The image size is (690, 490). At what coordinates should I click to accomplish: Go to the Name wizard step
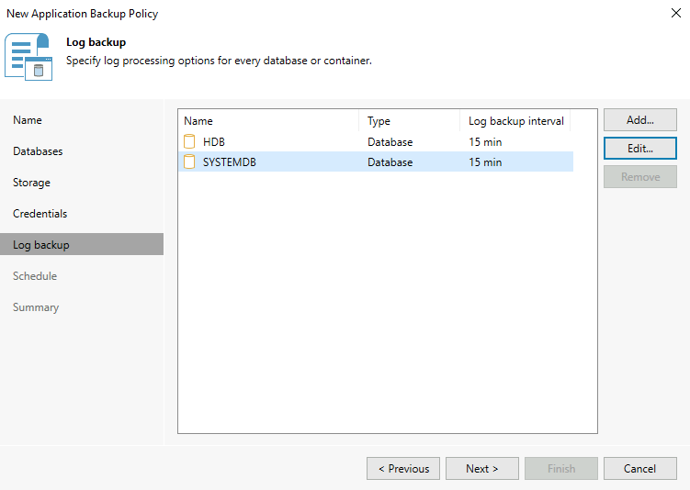coord(28,120)
